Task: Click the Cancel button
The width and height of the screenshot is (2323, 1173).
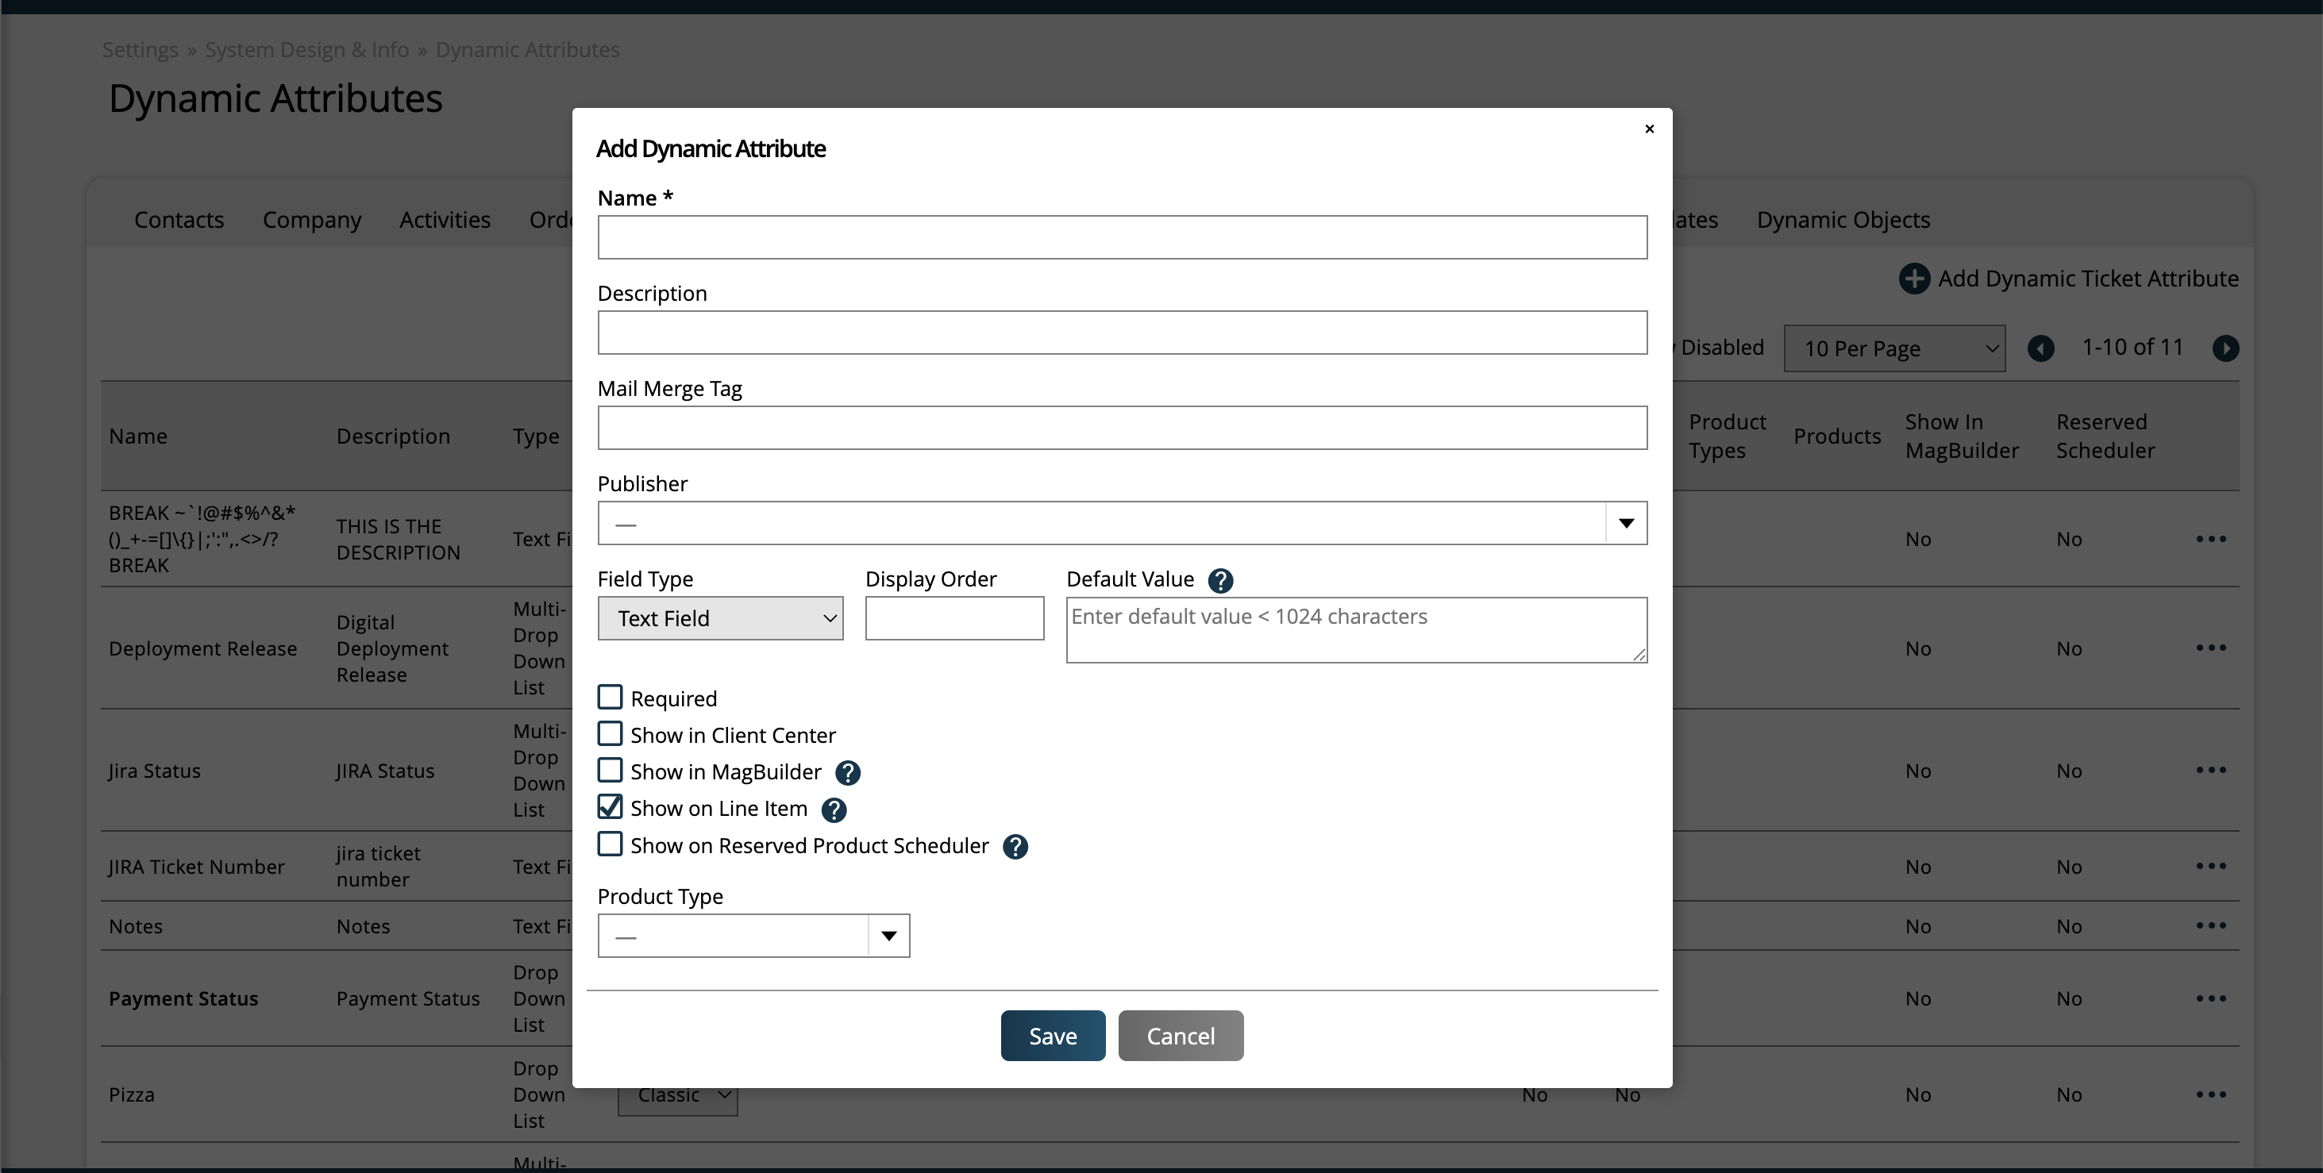Action: [x=1180, y=1036]
